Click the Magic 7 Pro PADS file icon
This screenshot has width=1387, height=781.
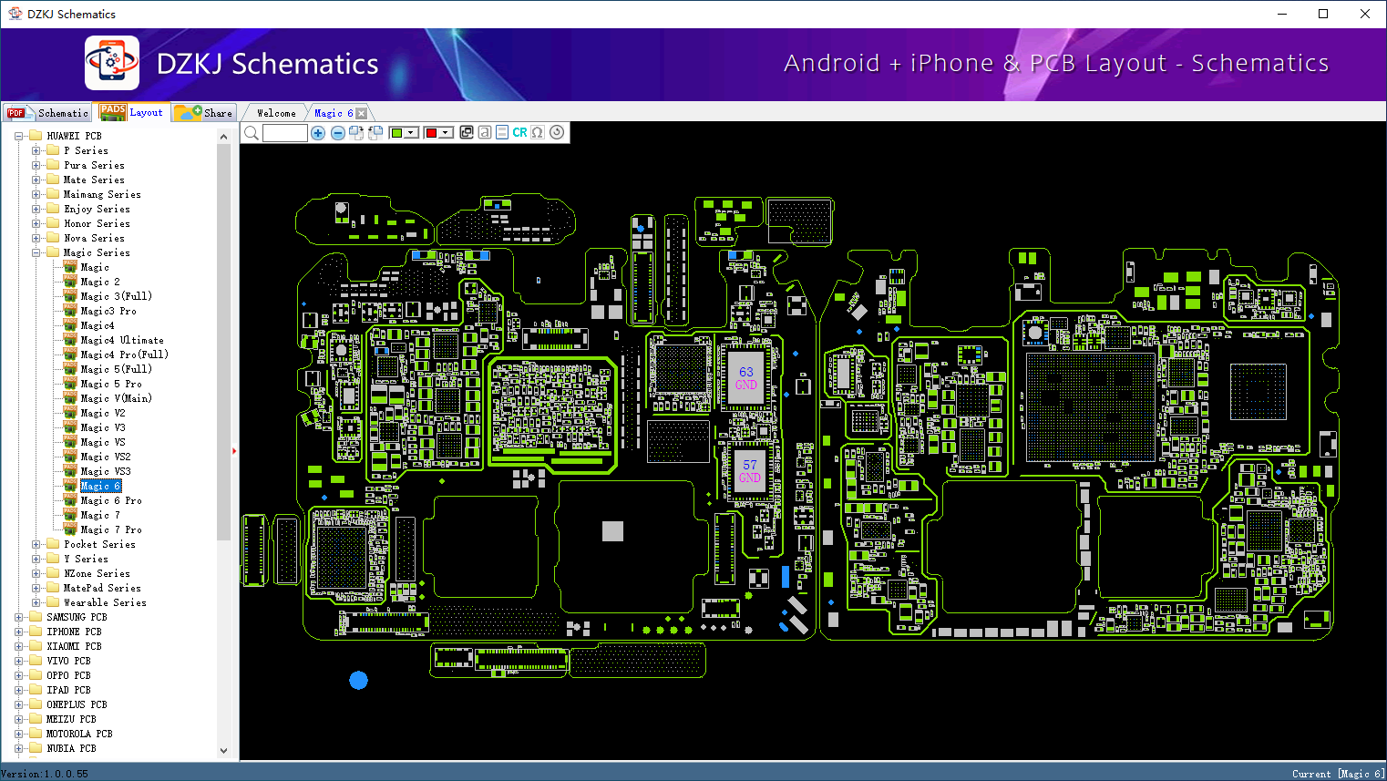click(70, 529)
